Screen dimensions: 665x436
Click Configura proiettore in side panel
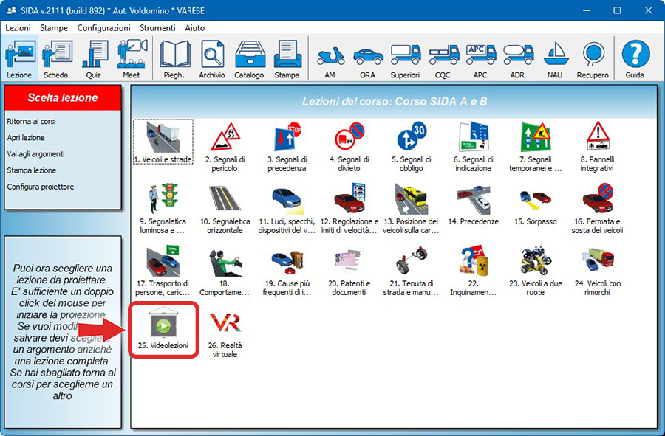coord(40,187)
